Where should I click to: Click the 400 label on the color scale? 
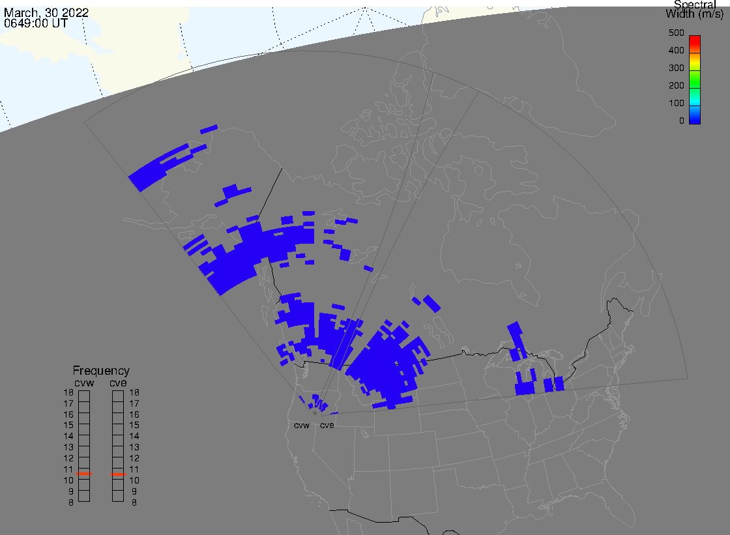click(676, 50)
